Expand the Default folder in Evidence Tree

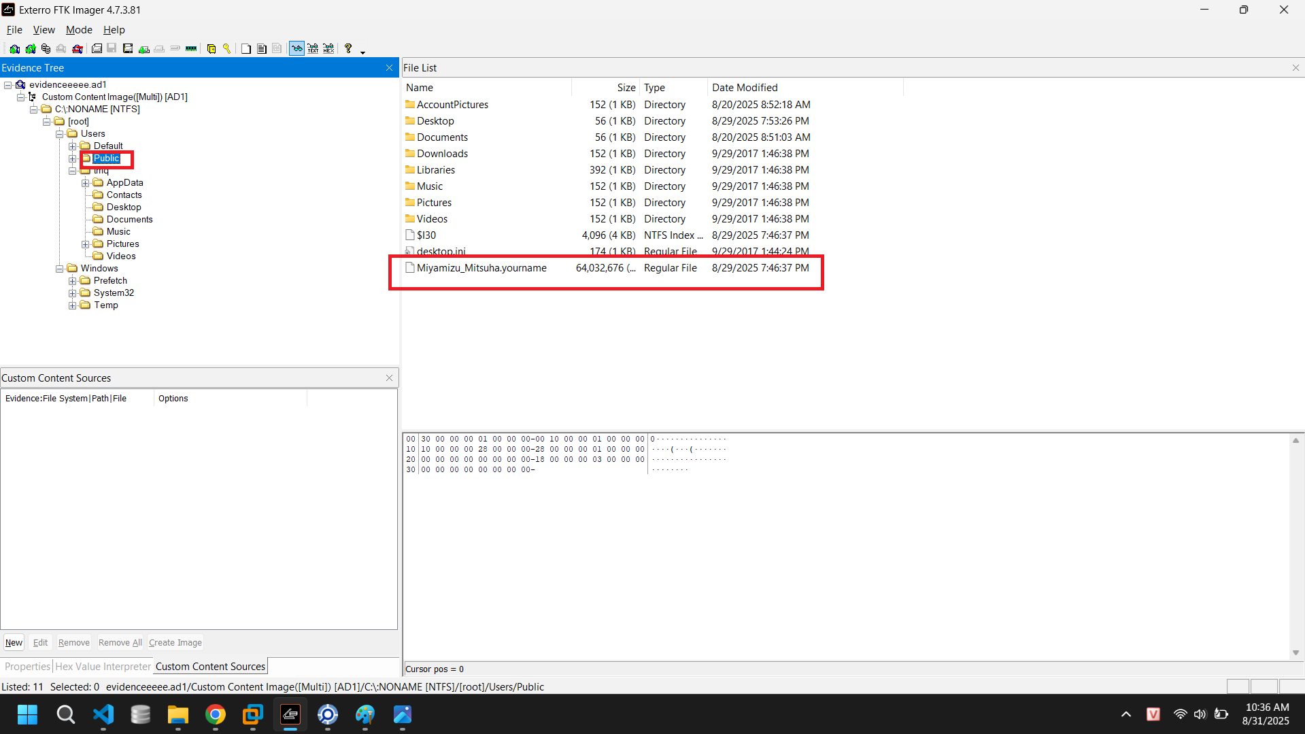tap(73, 146)
